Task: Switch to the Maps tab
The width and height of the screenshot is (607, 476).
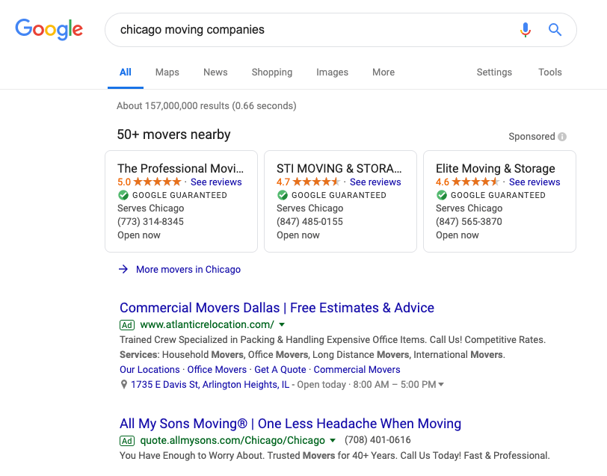Action: (167, 72)
